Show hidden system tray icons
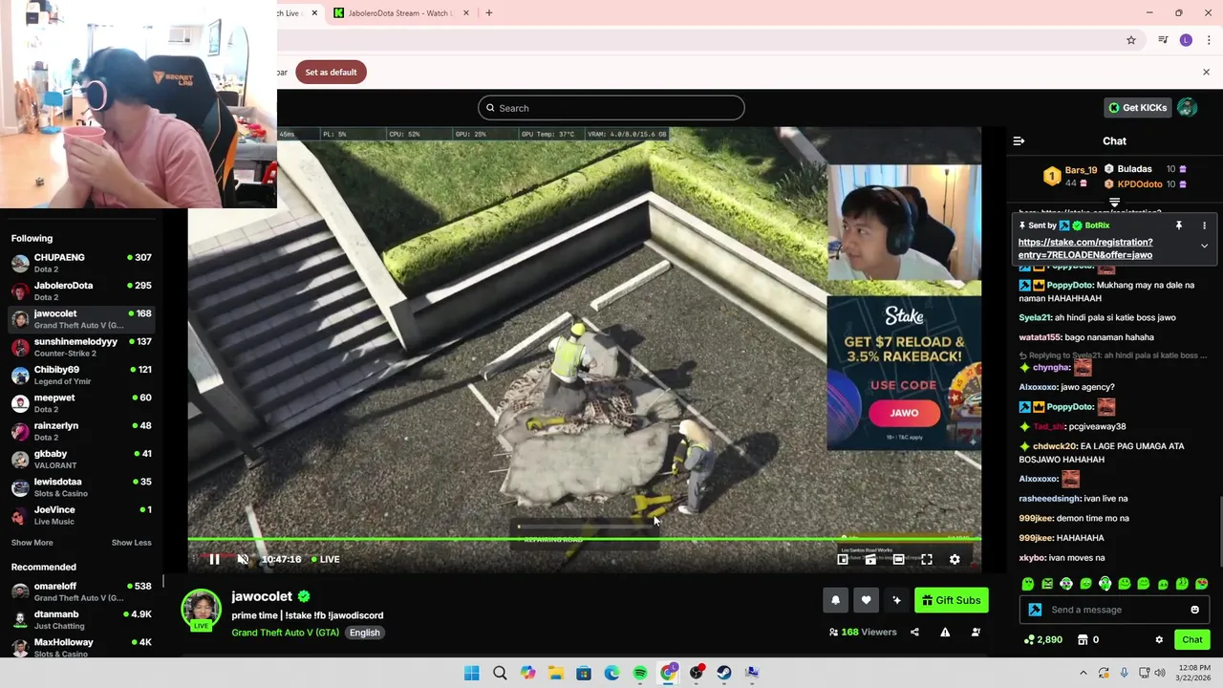 coord(1083,673)
